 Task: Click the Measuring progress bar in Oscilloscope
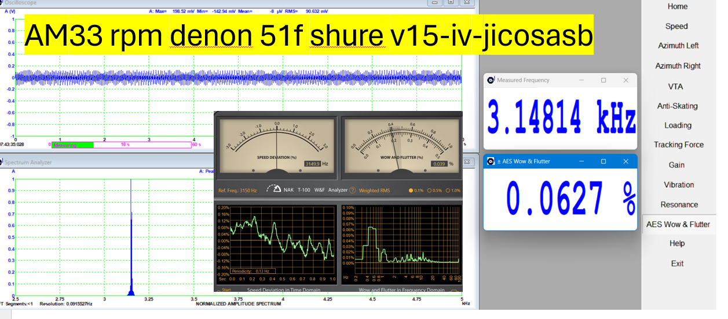point(121,144)
